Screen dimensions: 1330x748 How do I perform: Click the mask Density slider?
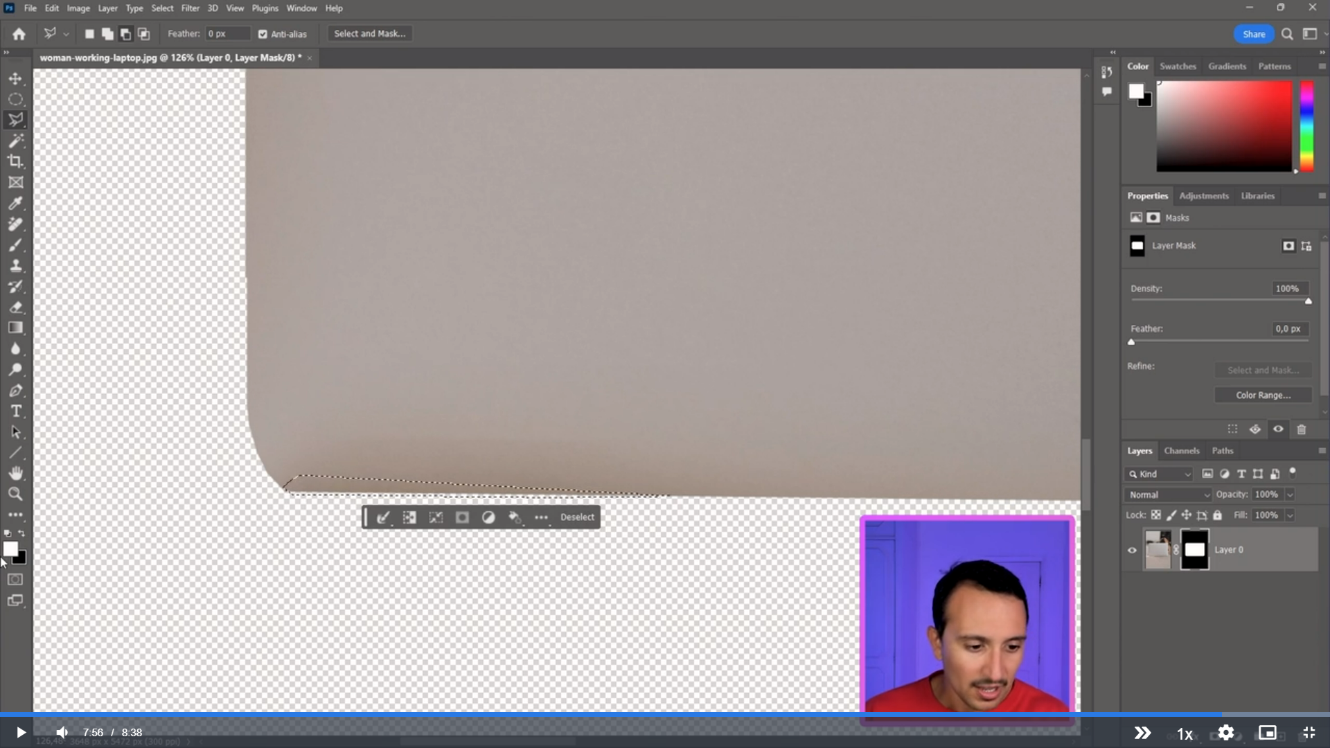click(x=1219, y=301)
